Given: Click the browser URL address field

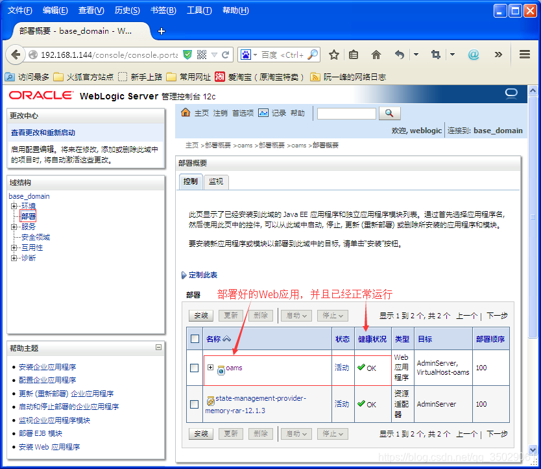Looking at the screenshot, I should click(x=109, y=55).
